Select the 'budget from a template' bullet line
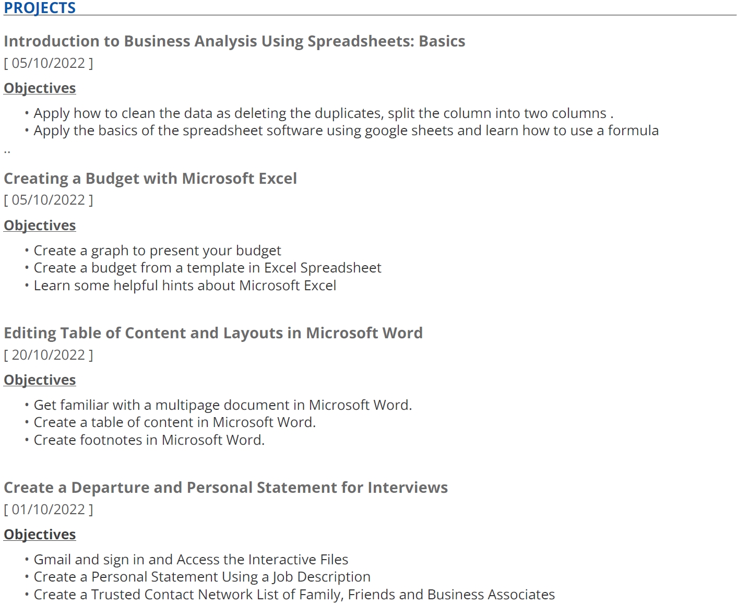Image resolution: width=737 pixels, height=604 pixels. click(x=207, y=268)
